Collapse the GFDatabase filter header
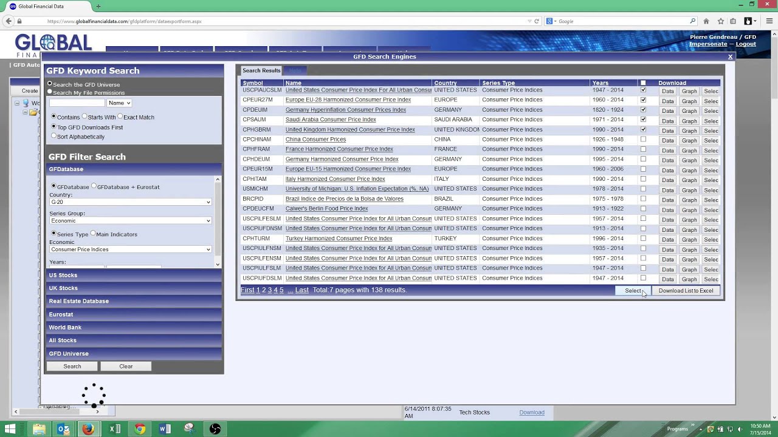 (x=134, y=169)
